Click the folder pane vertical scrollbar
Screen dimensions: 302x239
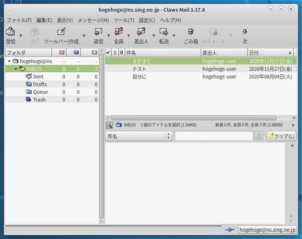coord(102,136)
